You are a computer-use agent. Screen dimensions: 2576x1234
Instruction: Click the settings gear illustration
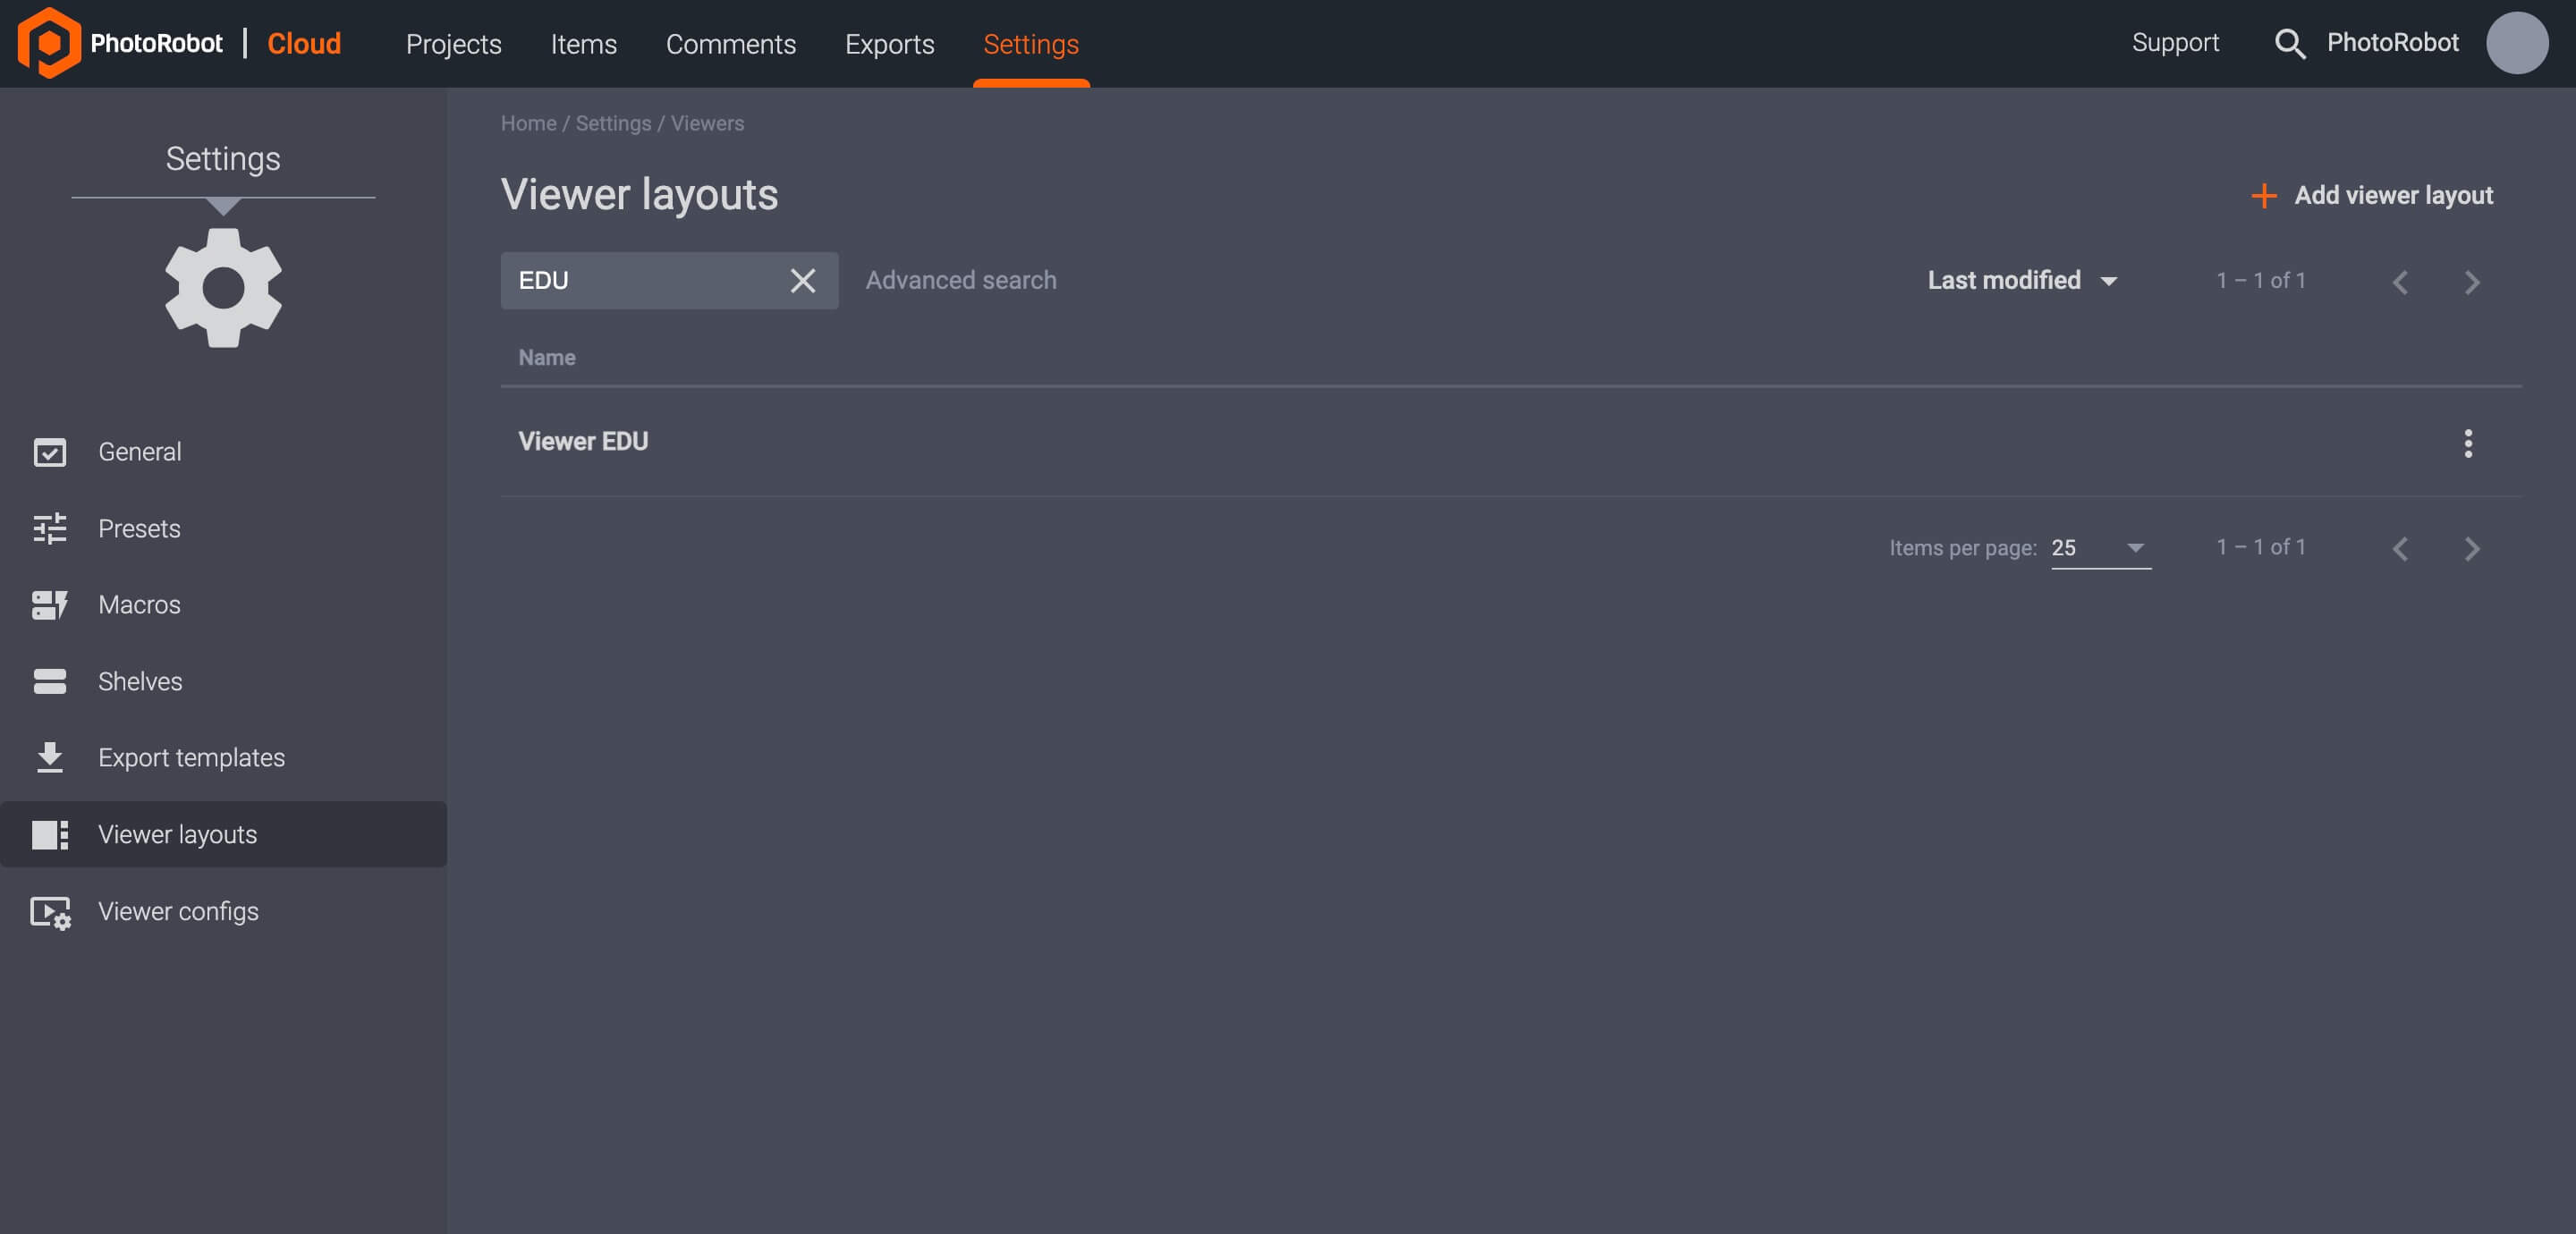(x=223, y=288)
